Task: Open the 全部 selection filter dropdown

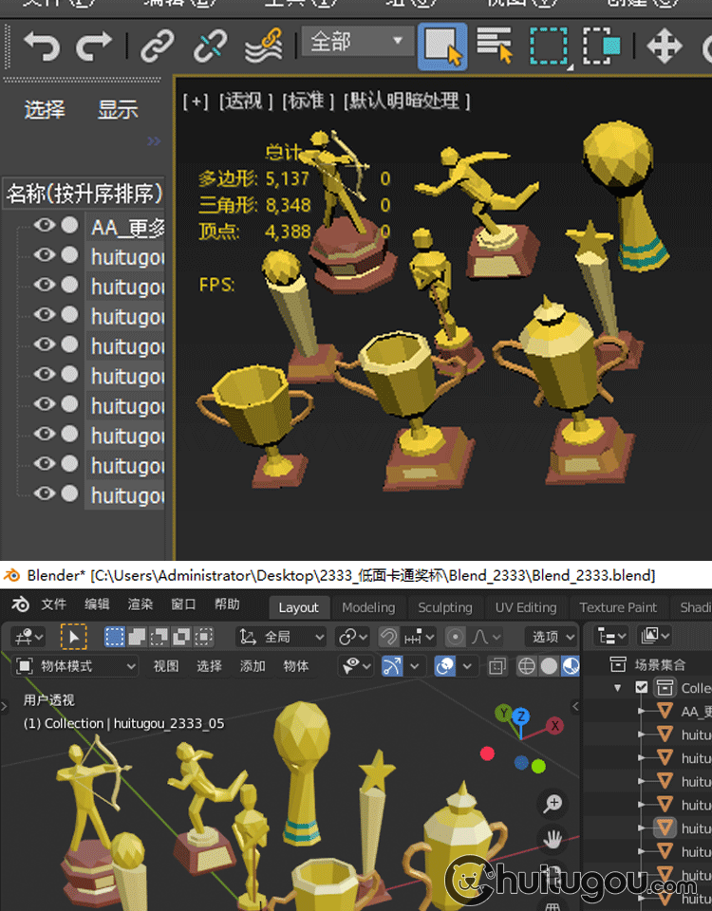Action: click(358, 42)
